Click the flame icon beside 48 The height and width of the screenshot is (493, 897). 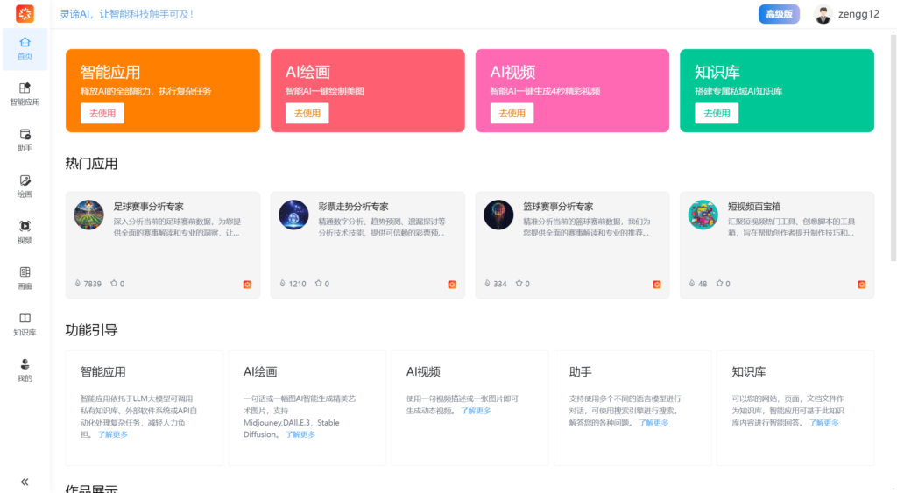pyautogui.click(x=692, y=283)
